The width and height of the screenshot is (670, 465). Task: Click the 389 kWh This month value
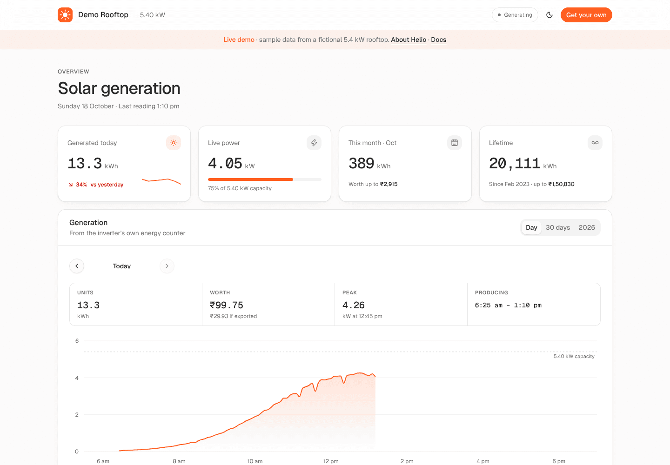(x=369, y=164)
